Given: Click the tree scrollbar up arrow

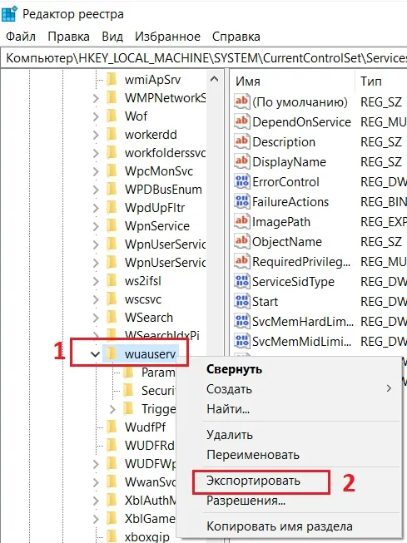Looking at the screenshot, I should coord(214,79).
